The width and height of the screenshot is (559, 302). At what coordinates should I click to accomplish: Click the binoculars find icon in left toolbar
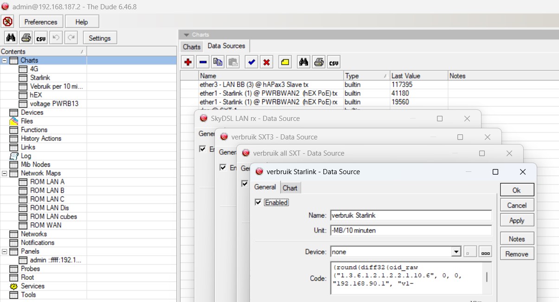[11, 38]
